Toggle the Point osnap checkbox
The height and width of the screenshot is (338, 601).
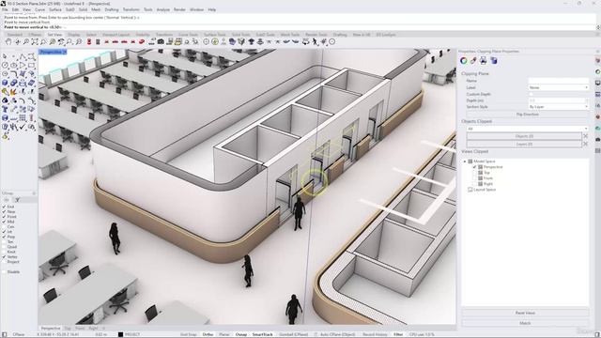coord(4,217)
